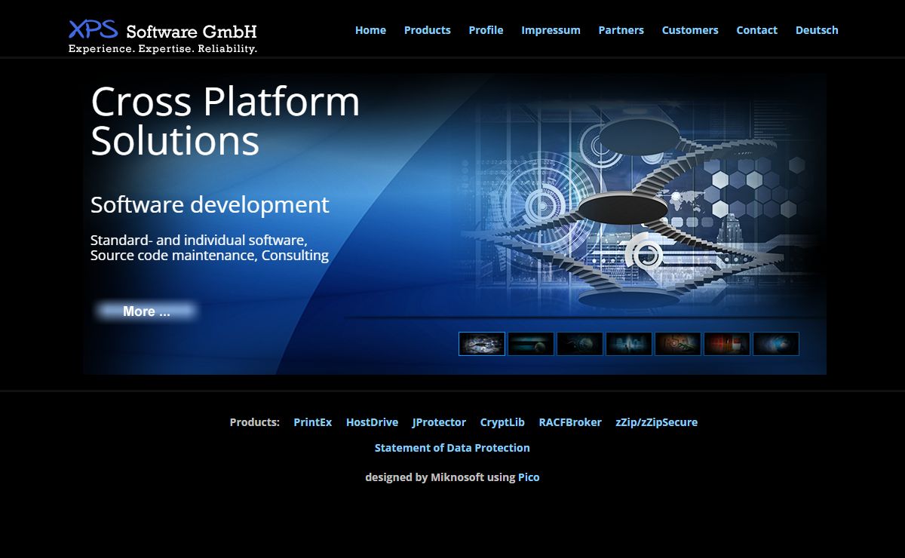Viewport: 905px width, 558px height.
Task: Go to the Contact page
Action: [756, 30]
